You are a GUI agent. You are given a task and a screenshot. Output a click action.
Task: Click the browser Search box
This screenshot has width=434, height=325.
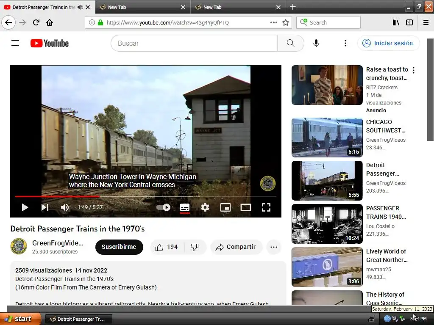[x=328, y=23]
